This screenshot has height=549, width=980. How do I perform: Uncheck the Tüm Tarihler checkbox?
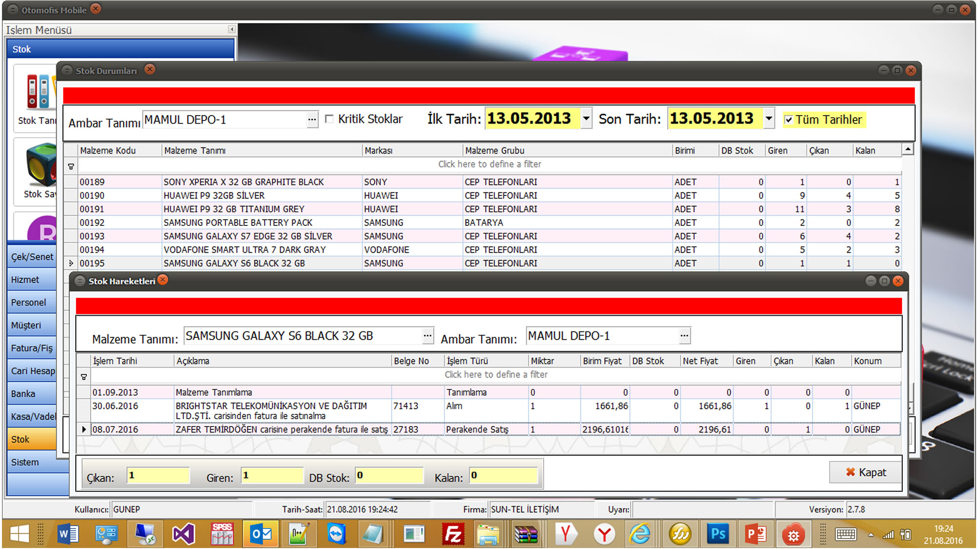click(x=789, y=120)
